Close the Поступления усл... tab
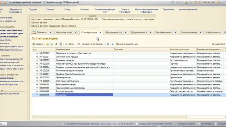The height and width of the screenshot is (127, 226). [125, 32]
